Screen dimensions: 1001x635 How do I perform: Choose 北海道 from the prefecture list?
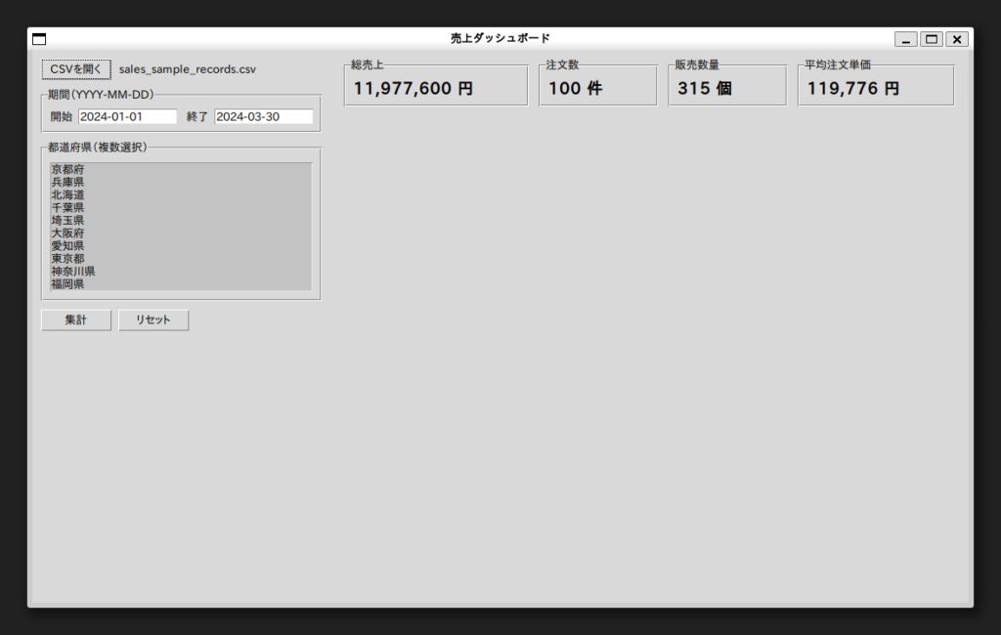coord(68,195)
